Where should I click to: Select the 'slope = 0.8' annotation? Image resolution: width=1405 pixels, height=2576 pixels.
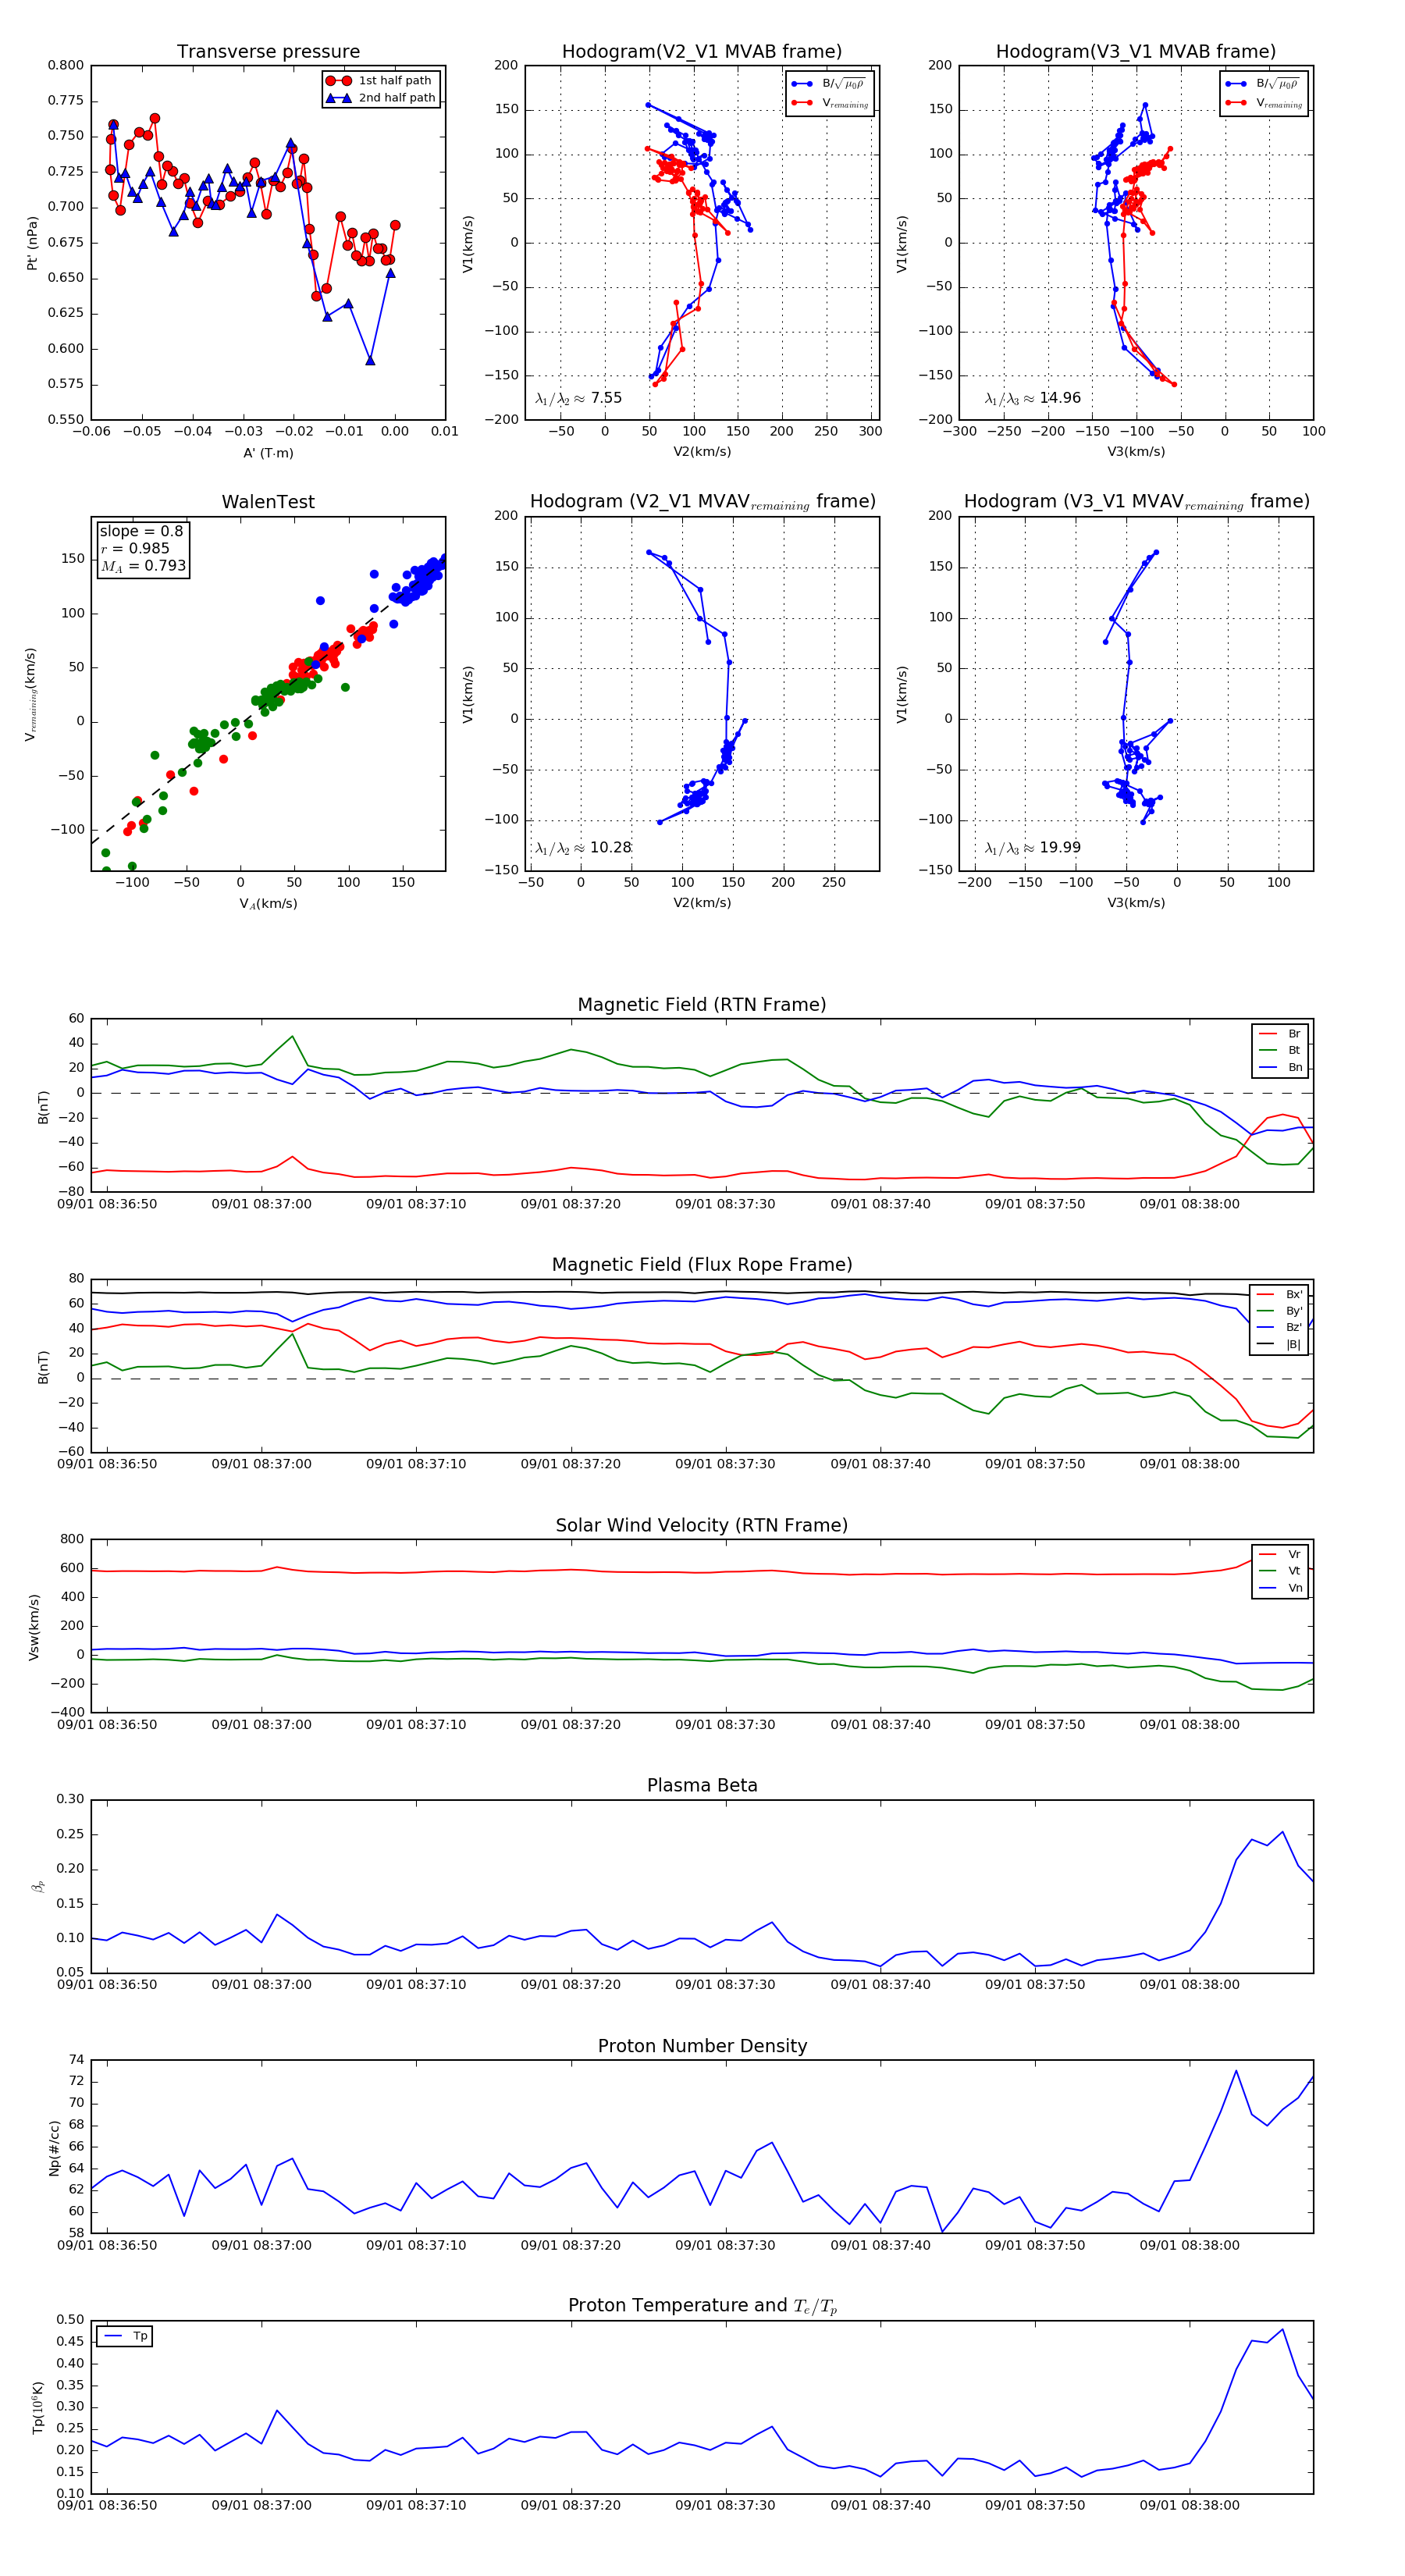(141, 531)
